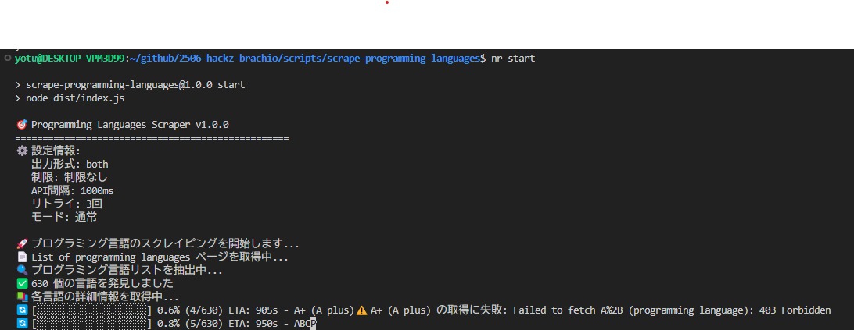Click the scrape-programming-languages directory path in the prompt
The width and height of the screenshot is (854, 330).
pyautogui.click(x=403, y=59)
